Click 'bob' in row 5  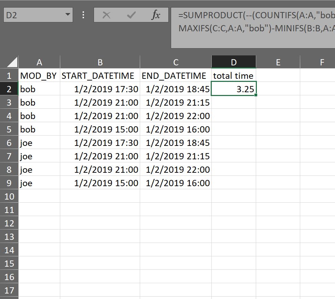pos(39,129)
